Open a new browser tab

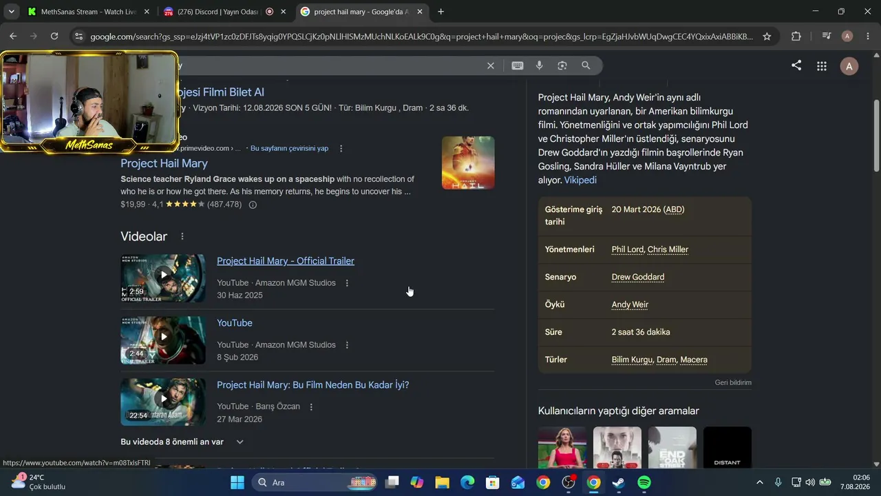point(440,12)
